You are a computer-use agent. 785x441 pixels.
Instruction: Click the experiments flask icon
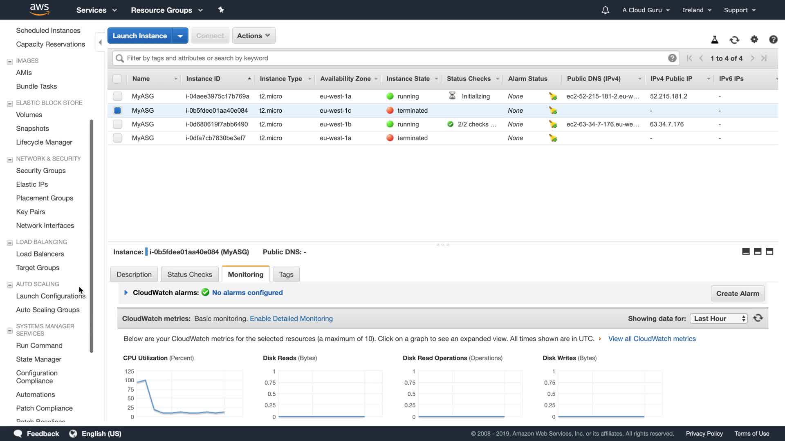click(715, 40)
